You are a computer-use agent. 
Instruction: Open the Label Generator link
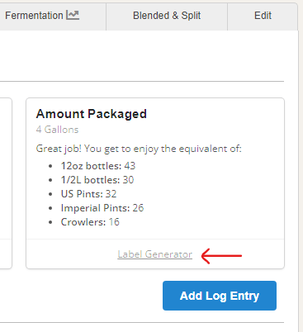click(x=155, y=254)
